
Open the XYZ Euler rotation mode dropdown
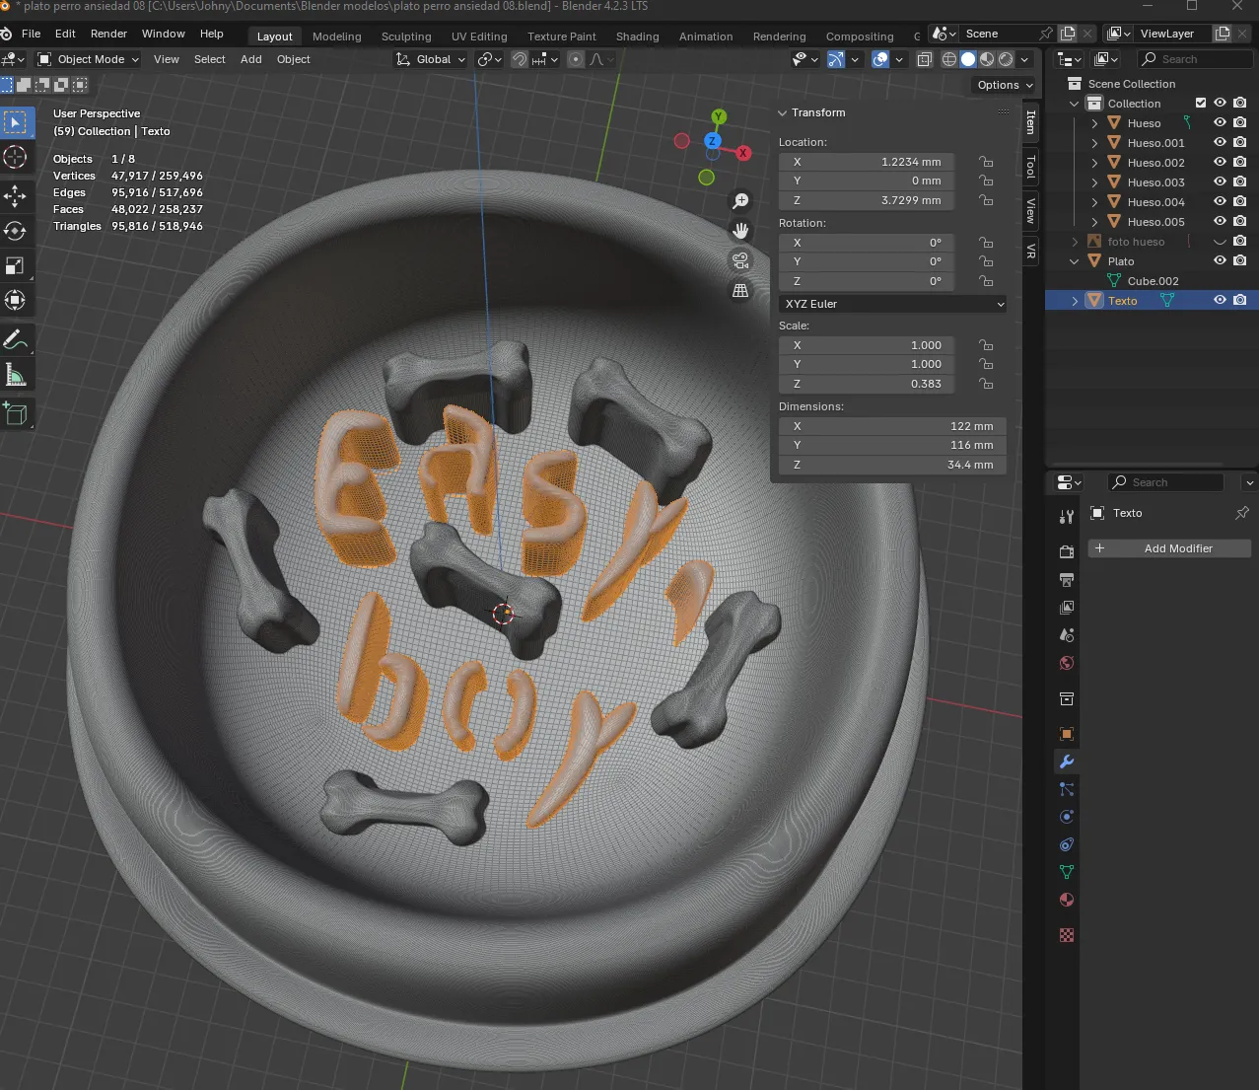pyautogui.click(x=891, y=303)
